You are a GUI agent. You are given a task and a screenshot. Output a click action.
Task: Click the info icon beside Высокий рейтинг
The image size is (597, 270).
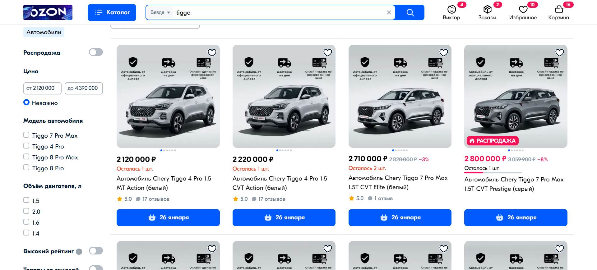79,252
